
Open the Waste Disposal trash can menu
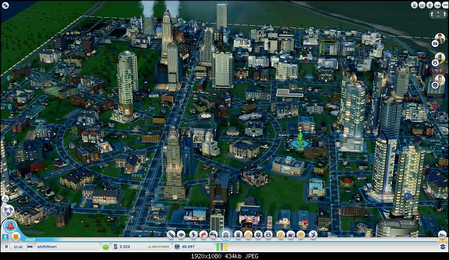point(238,234)
